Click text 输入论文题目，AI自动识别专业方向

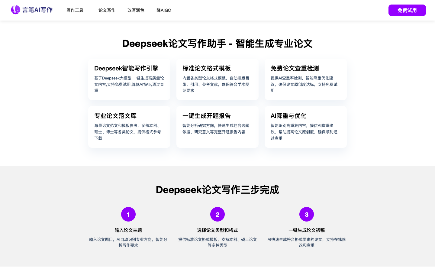(x=128, y=242)
